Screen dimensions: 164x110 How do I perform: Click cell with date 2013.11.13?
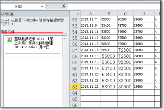[90, 44]
